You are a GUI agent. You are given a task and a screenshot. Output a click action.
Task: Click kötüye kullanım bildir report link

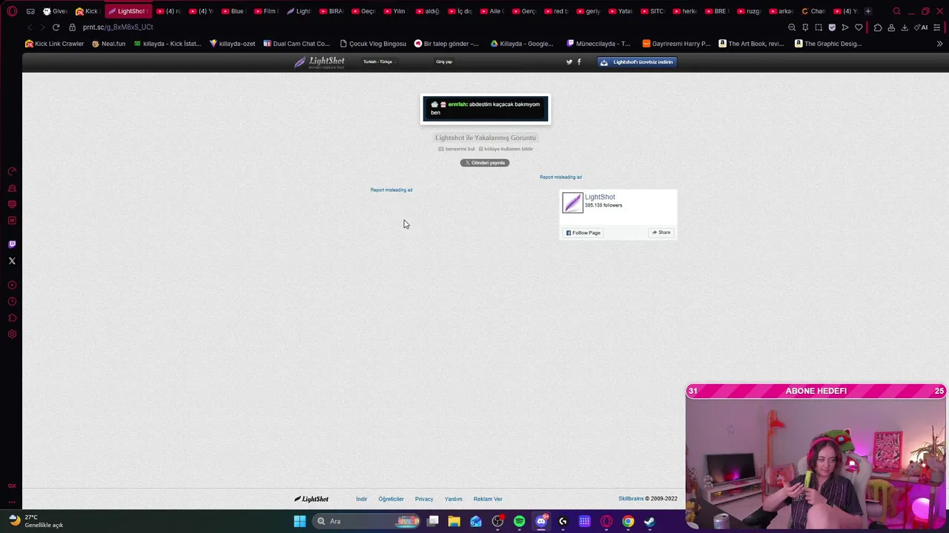pyautogui.click(x=506, y=149)
